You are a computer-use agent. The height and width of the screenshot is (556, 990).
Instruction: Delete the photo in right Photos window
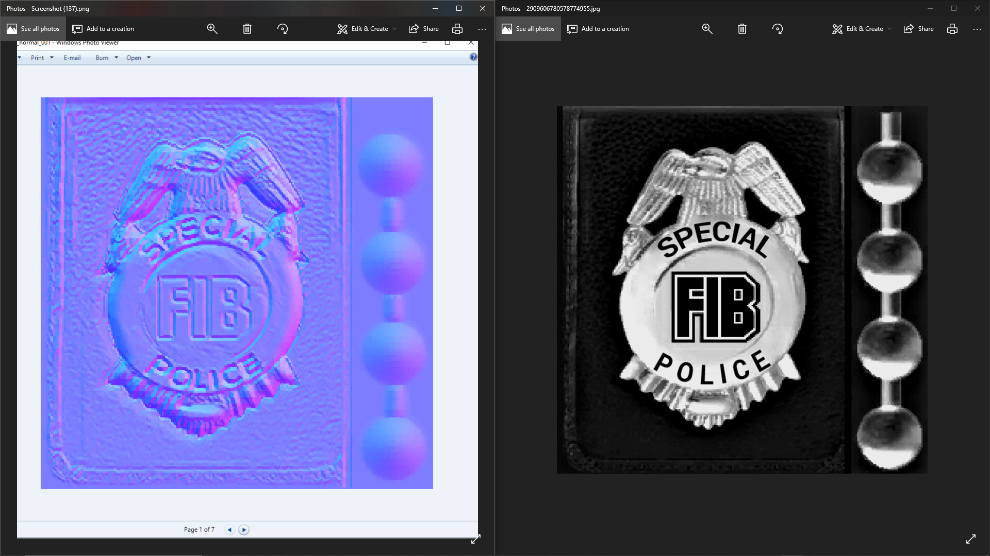coord(742,29)
